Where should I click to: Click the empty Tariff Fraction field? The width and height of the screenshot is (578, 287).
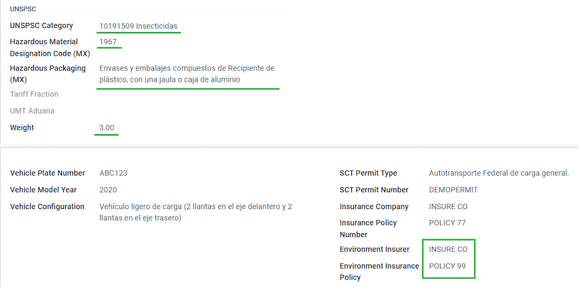coord(188,94)
